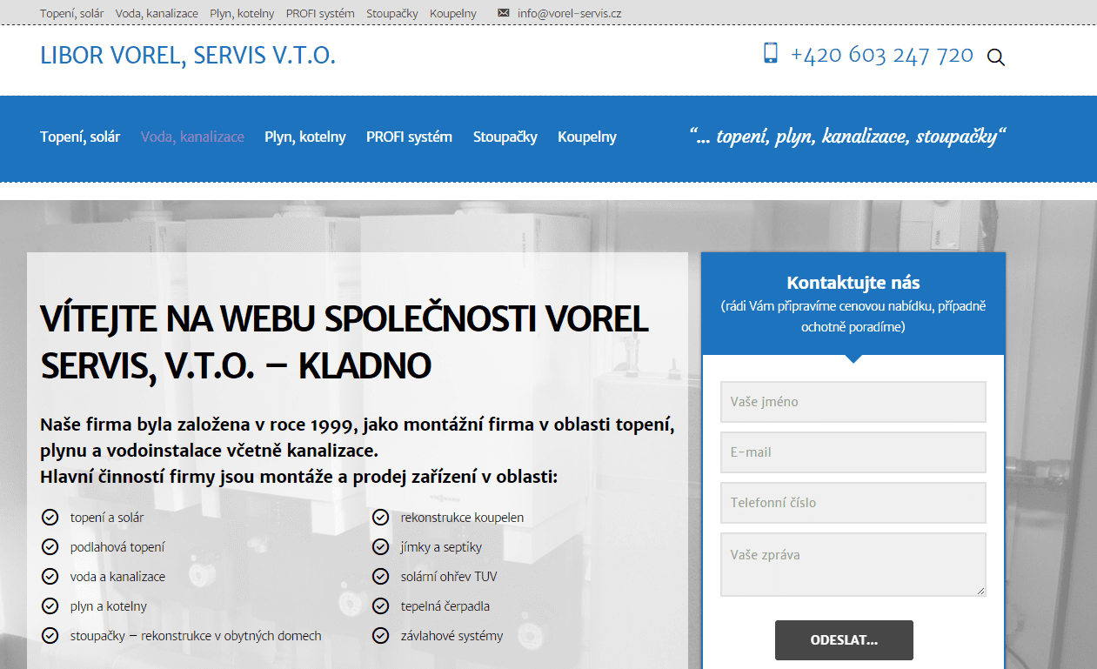Focus the Telefonní číslo input field

(x=853, y=503)
